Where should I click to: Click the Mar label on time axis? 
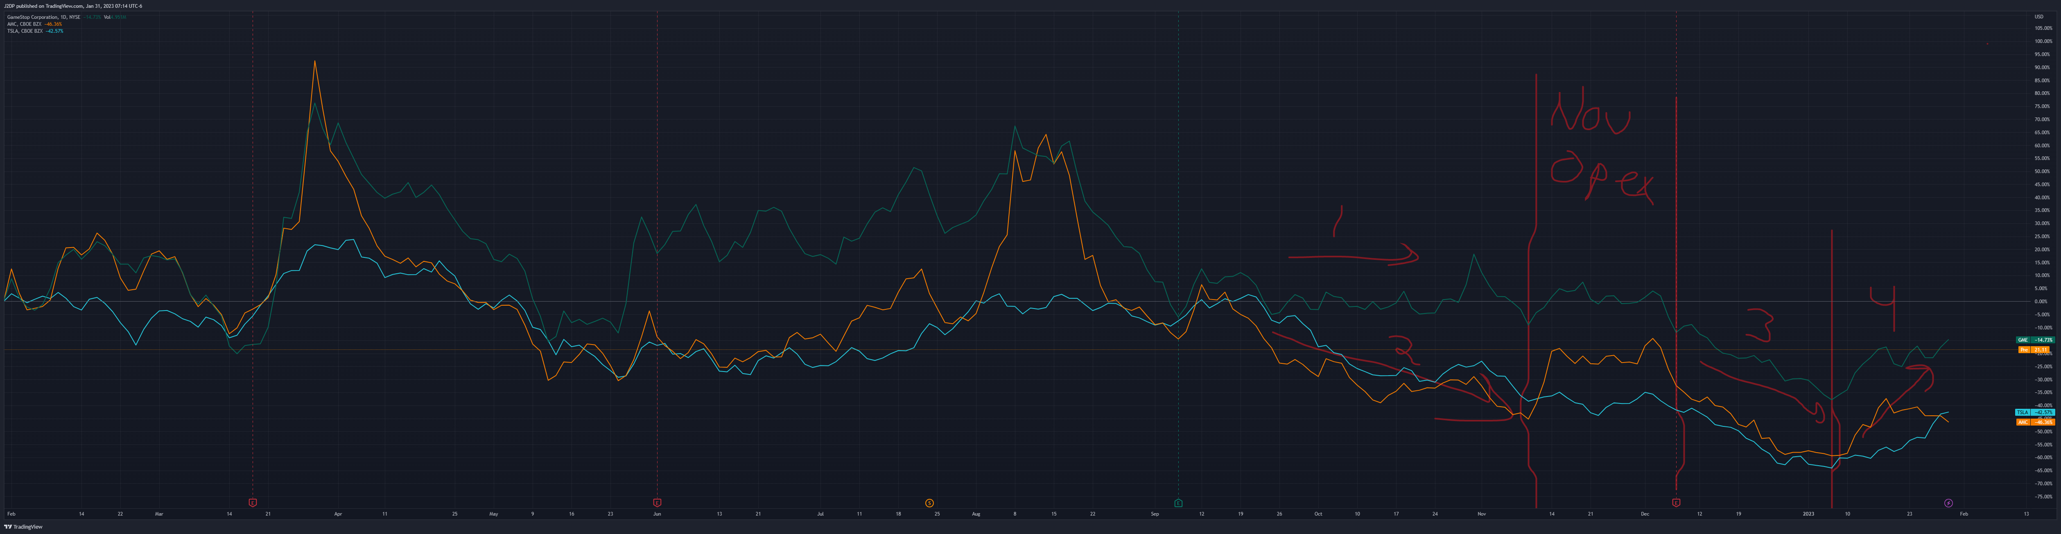[x=158, y=514]
